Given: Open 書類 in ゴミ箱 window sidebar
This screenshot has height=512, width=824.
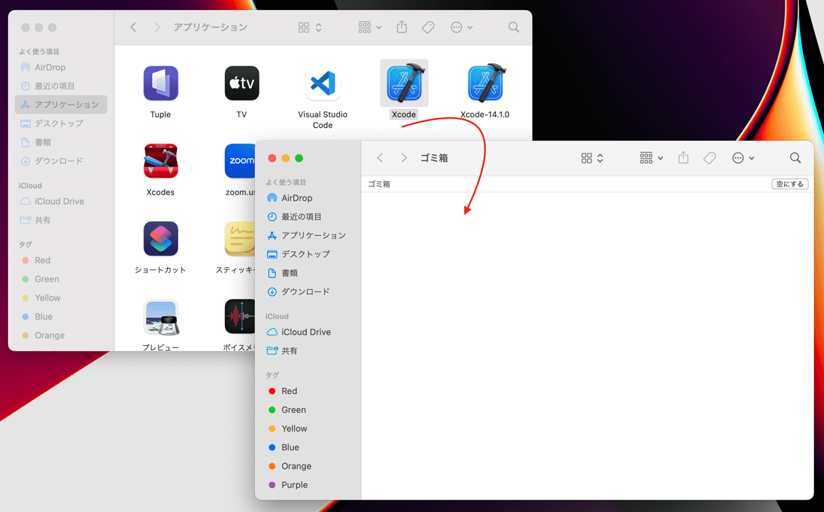Looking at the screenshot, I should click(x=309, y=273).
